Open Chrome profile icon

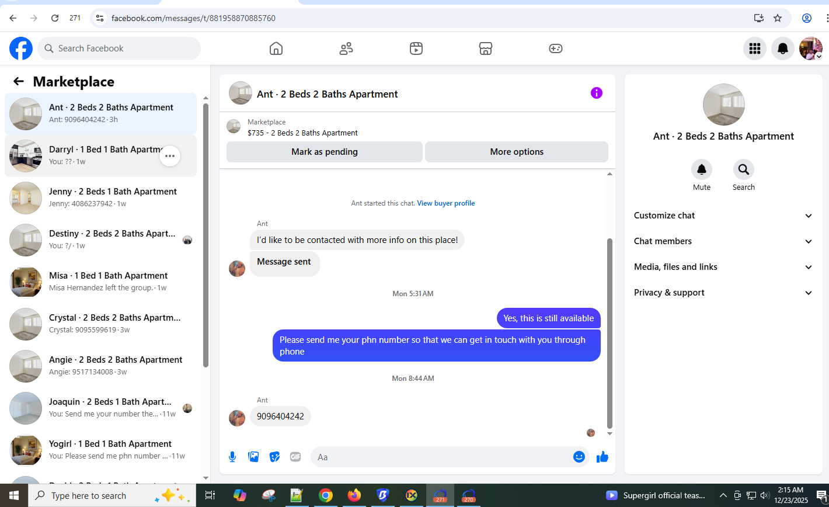(x=807, y=18)
